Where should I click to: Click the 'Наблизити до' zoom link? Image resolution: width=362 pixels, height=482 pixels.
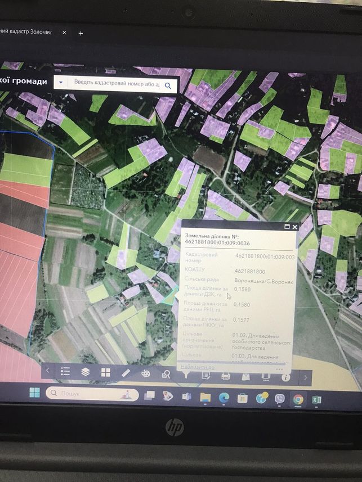pyautogui.click(x=197, y=367)
